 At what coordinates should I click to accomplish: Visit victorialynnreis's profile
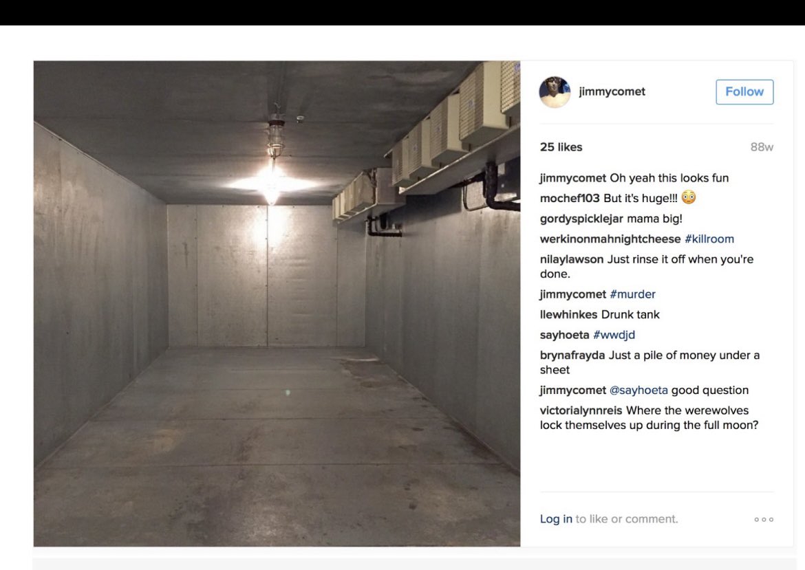tap(581, 410)
